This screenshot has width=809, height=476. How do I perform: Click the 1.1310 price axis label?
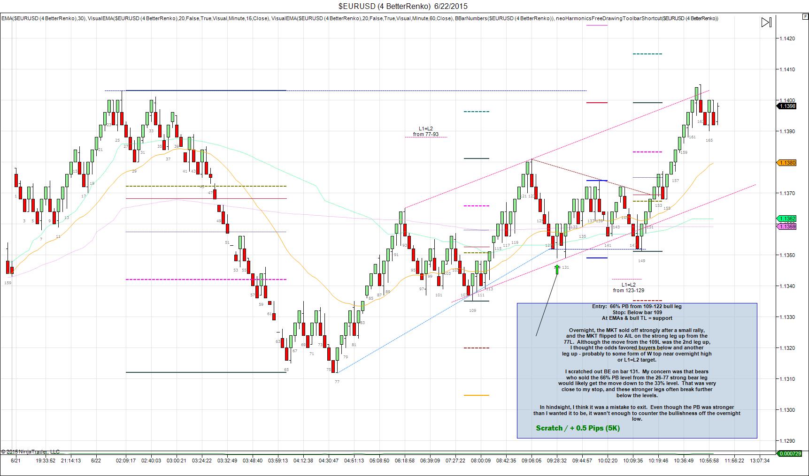(x=786, y=379)
